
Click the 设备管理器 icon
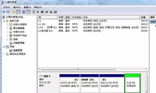(11, 43)
